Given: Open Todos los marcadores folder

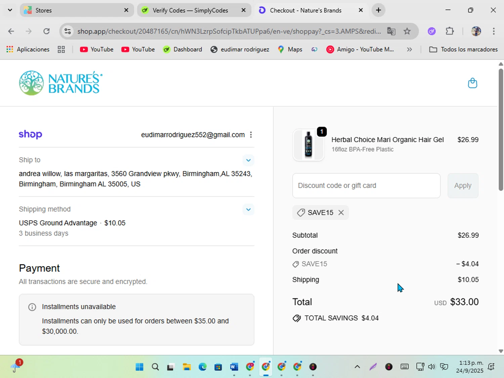Looking at the screenshot, I should tap(463, 49).
